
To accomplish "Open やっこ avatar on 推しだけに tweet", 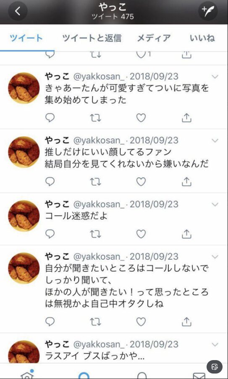I will 24,152.
